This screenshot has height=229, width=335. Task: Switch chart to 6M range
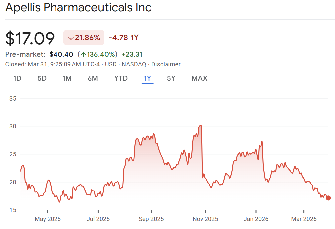93,78
